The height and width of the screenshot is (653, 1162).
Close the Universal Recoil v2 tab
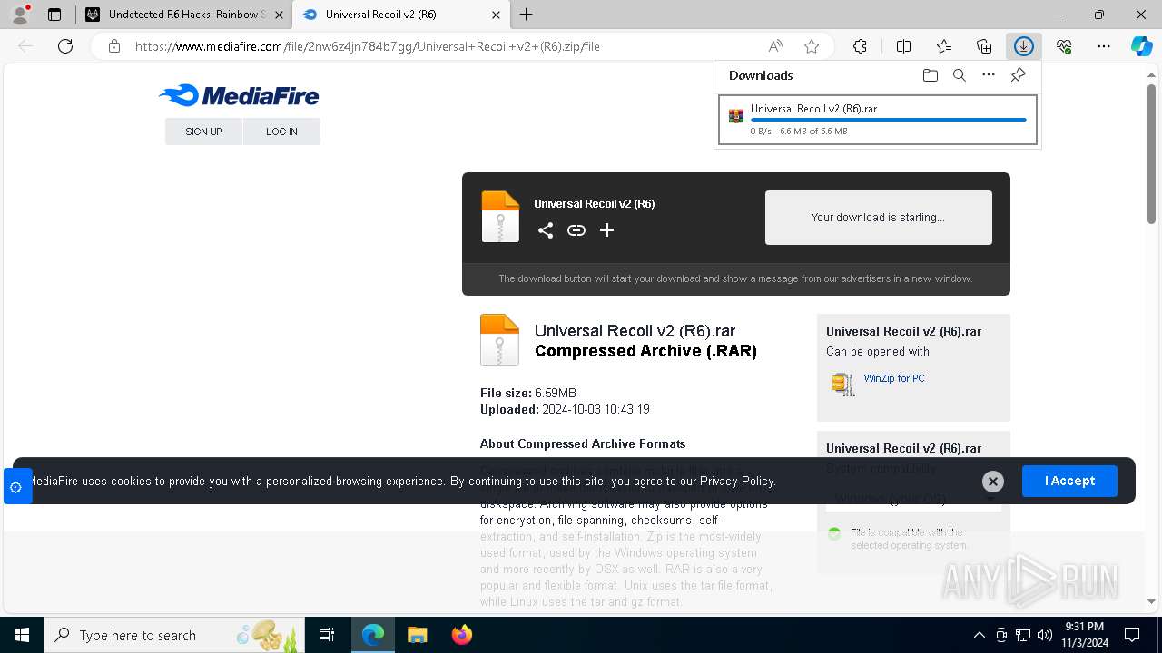point(496,15)
